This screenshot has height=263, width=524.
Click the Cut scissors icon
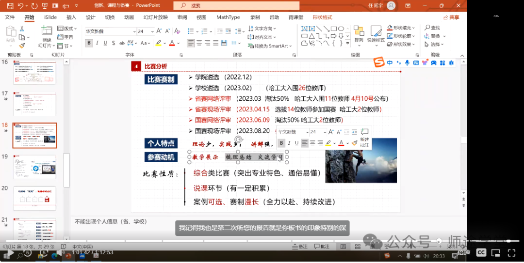point(22,29)
